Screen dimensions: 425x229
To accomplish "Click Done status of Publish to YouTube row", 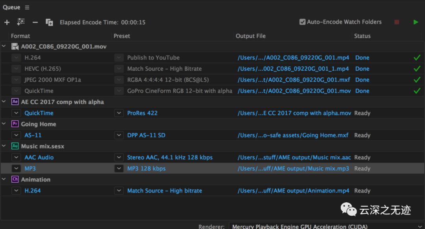I will [362, 58].
